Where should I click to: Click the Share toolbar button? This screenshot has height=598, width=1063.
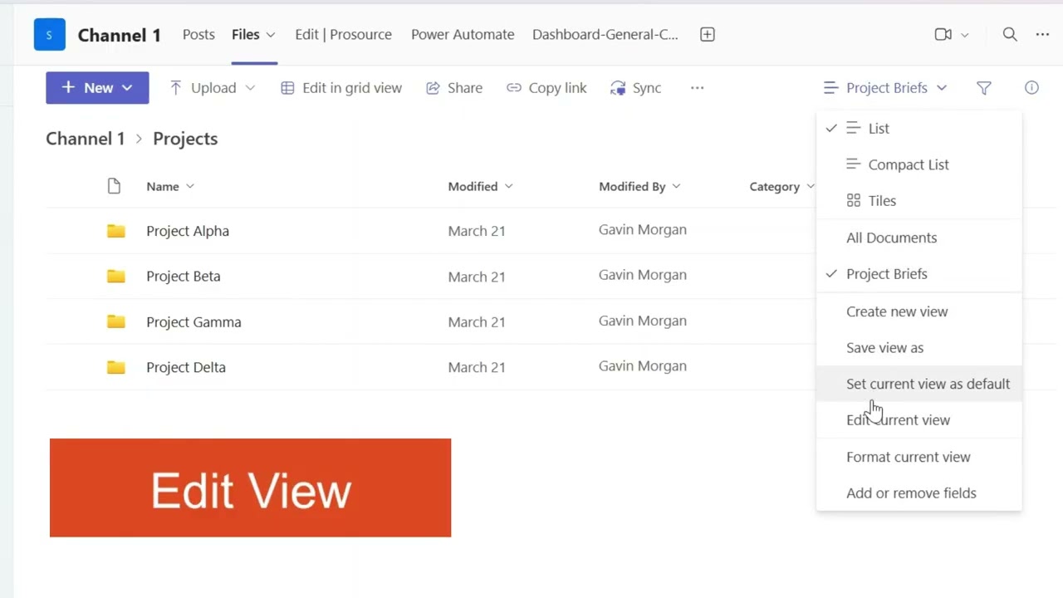[x=454, y=88]
